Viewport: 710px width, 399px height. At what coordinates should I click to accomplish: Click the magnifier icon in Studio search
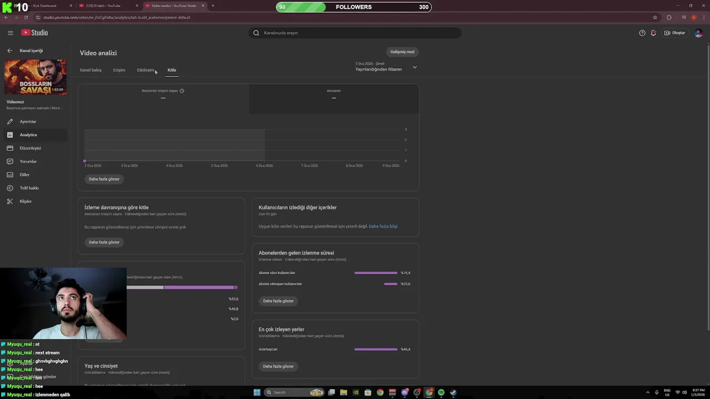pyautogui.click(x=256, y=33)
